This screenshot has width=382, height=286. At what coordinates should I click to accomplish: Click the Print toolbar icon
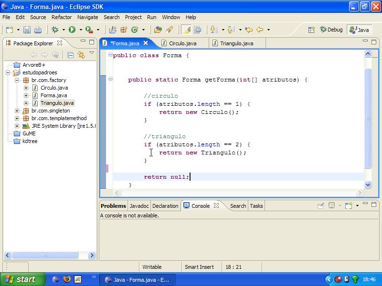[x=38, y=30]
